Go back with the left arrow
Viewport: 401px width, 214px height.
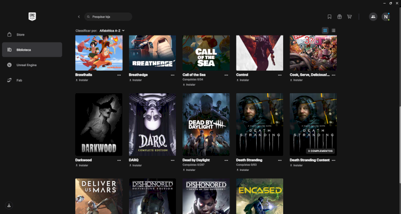[x=79, y=17]
